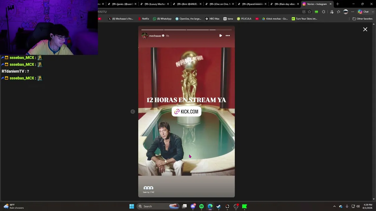Open the WhatsApp bookmark
The height and width of the screenshot is (211, 376).
click(162, 19)
